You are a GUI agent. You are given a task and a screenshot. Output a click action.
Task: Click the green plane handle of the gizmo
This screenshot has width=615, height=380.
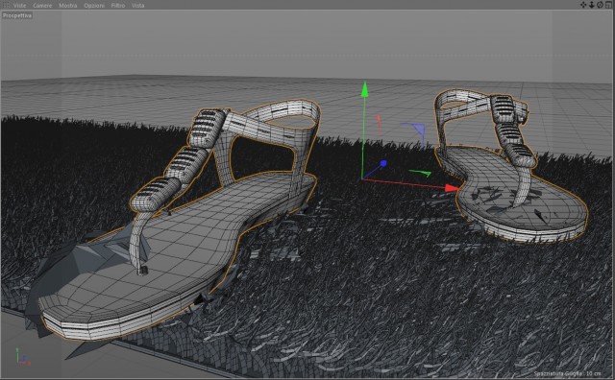pos(421,173)
